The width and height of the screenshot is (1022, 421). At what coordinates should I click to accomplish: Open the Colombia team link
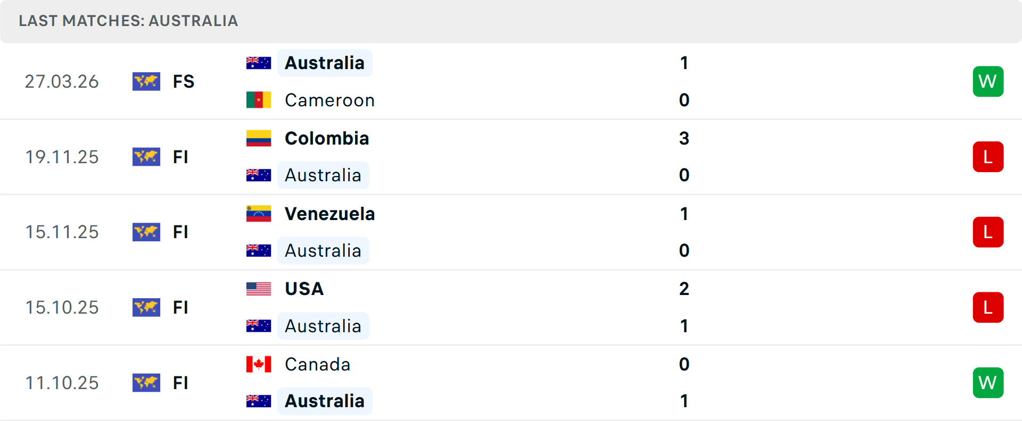coord(327,138)
